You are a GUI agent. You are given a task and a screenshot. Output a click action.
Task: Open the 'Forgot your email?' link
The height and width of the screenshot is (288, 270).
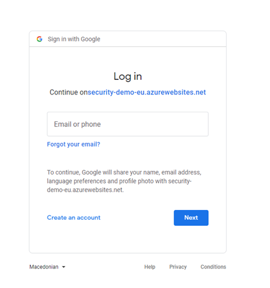click(73, 144)
